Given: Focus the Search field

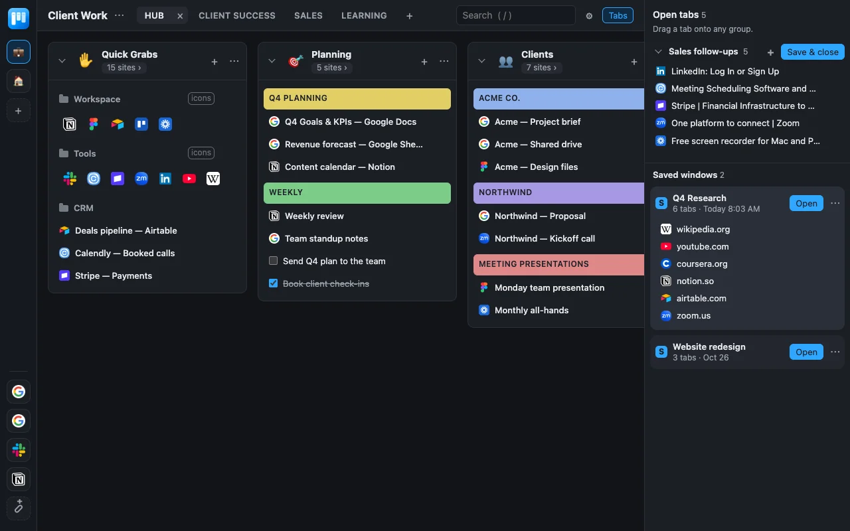Looking at the screenshot, I should [x=515, y=15].
